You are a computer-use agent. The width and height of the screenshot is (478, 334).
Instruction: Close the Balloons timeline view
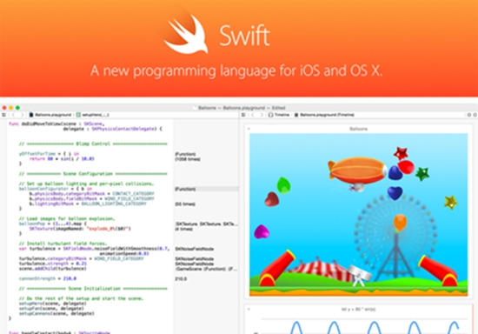click(x=249, y=129)
